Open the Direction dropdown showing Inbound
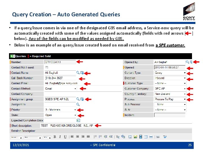This screenshot has height=152, width=203. pos(170,78)
